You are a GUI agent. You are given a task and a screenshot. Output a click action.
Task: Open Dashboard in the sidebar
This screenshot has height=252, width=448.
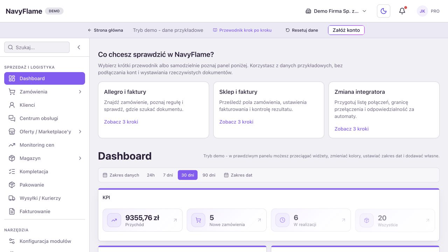[x=44, y=78]
